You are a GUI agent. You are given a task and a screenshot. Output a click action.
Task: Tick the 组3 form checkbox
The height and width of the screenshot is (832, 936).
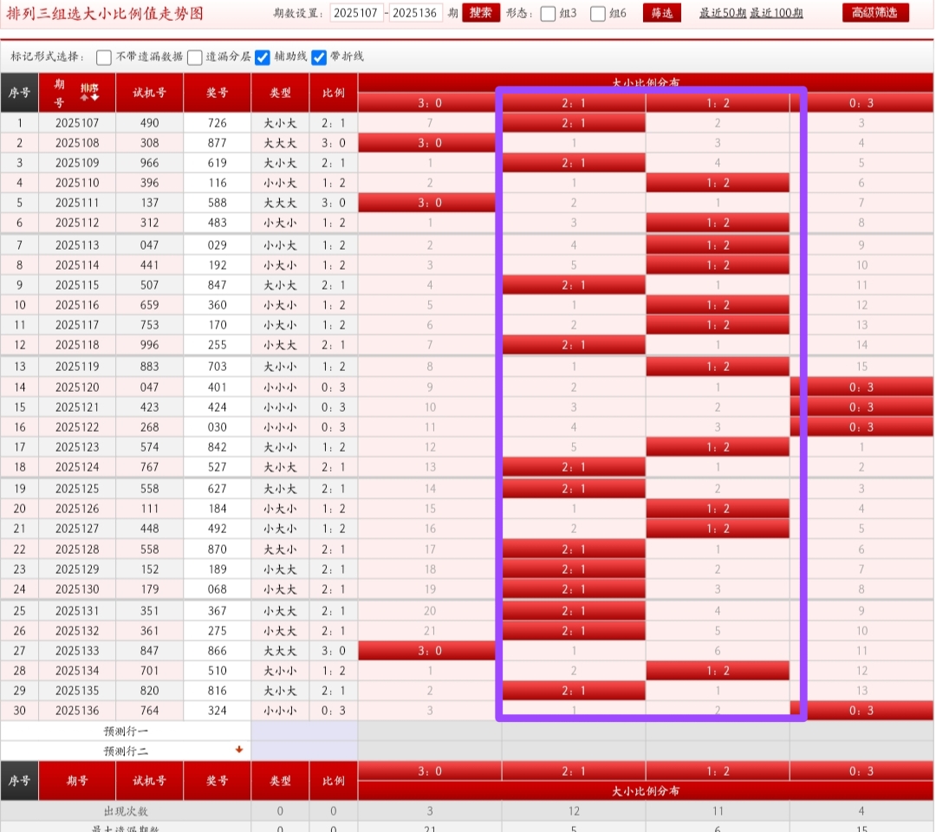click(548, 14)
